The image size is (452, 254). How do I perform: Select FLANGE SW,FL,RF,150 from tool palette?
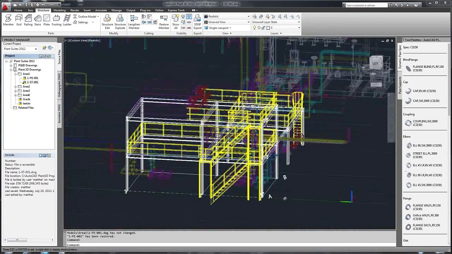click(423, 227)
